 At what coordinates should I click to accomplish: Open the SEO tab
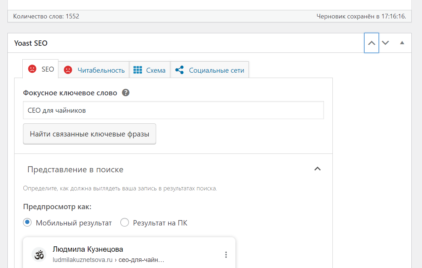click(x=40, y=69)
